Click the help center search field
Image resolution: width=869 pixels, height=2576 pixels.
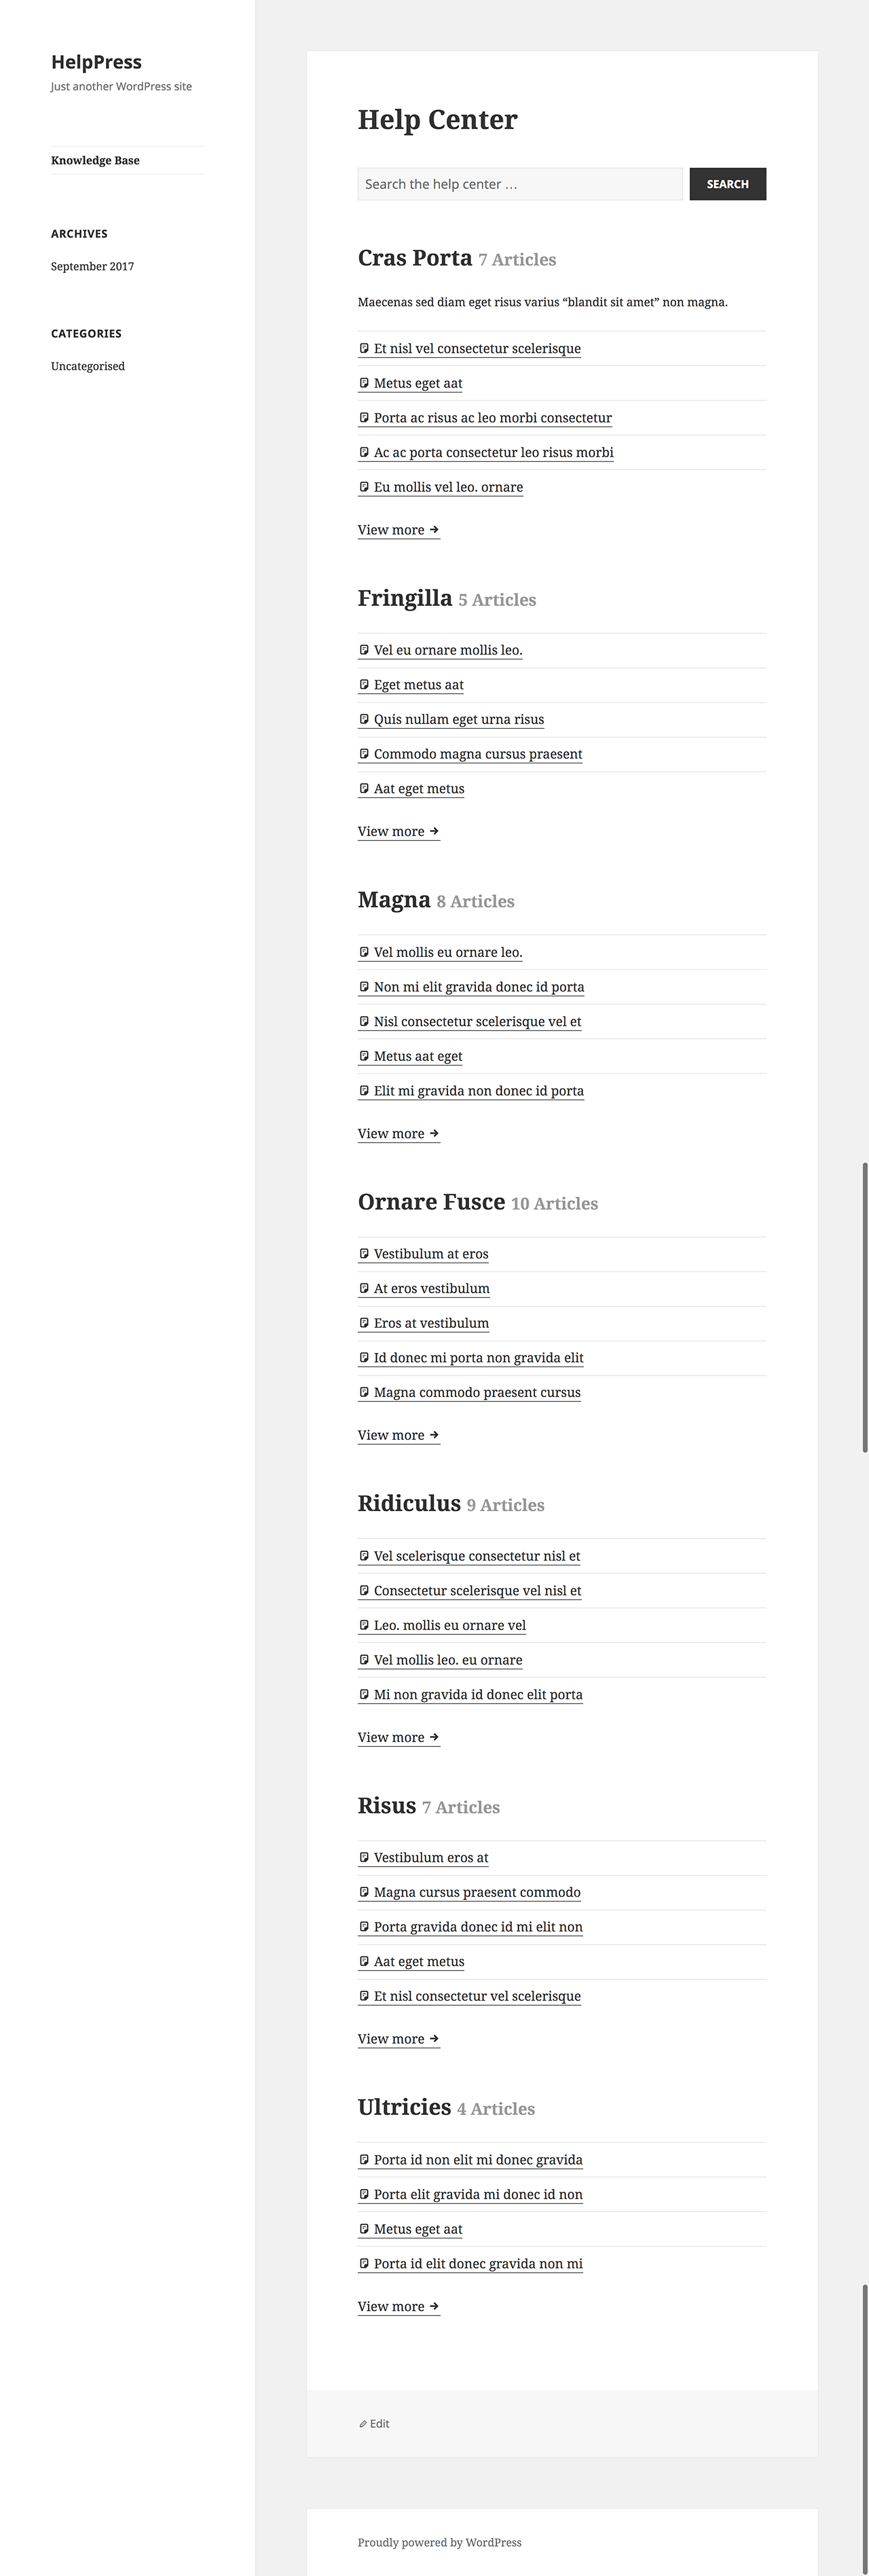point(520,184)
